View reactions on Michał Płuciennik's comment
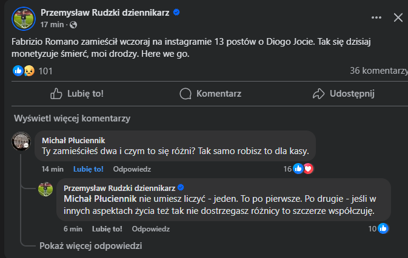 click(x=302, y=169)
